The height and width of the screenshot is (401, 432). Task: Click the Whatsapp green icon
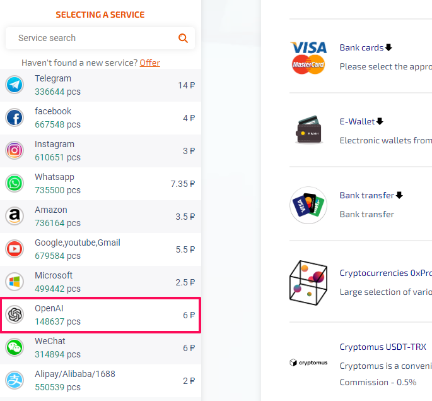(15, 183)
